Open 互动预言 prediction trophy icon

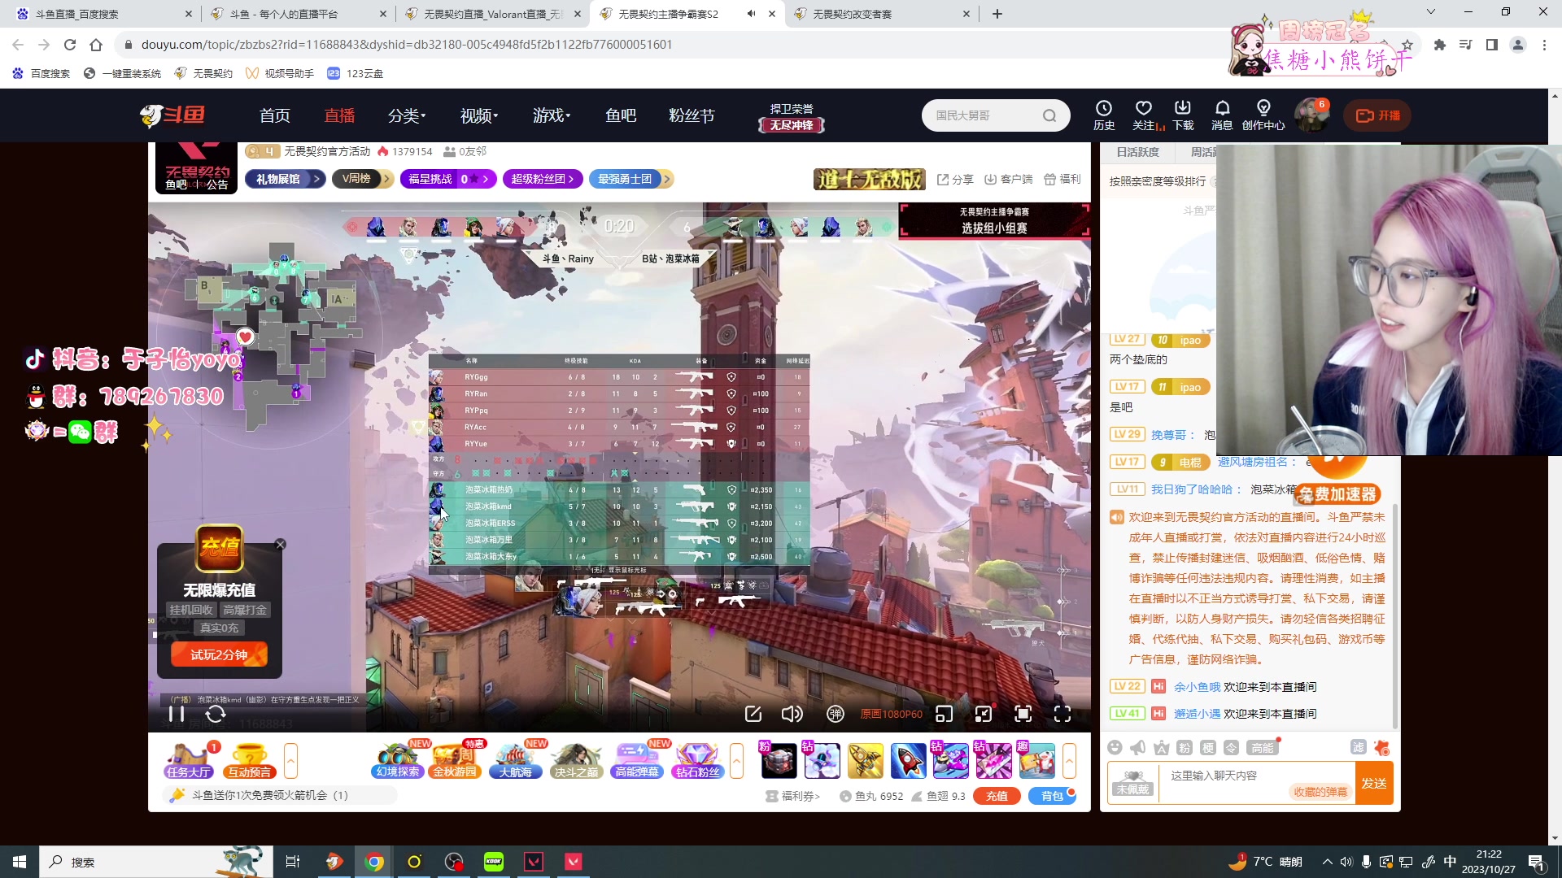[250, 760]
